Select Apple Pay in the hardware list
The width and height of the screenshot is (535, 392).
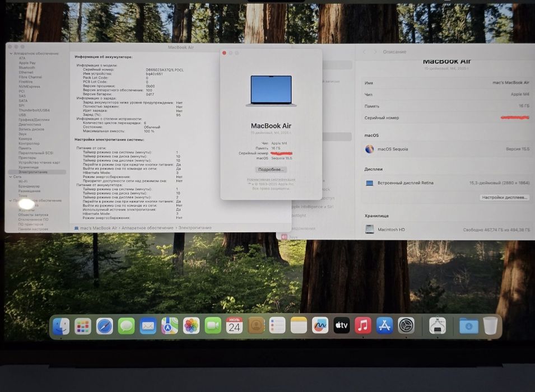27,63
